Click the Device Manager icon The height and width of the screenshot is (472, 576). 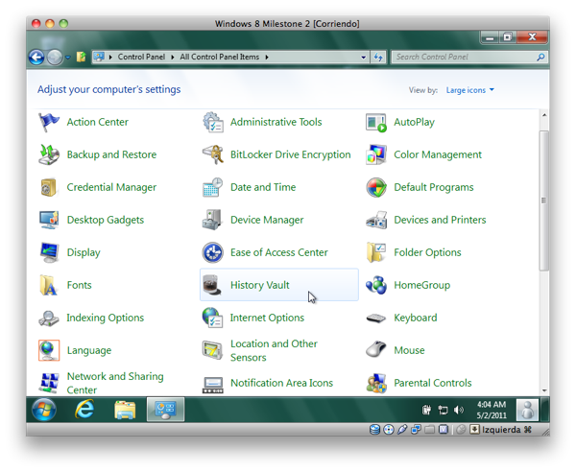(x=213, y=220)
